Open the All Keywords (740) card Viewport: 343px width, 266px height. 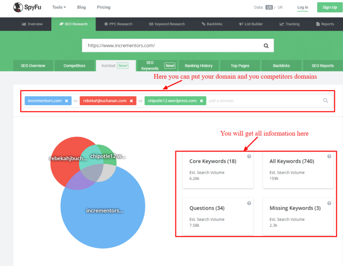298,170
